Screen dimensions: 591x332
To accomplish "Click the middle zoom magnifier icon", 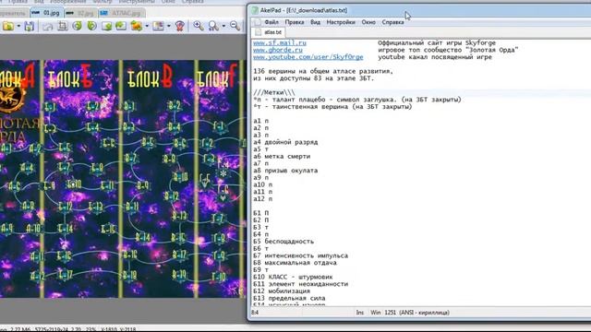I will click(x=213, y=26).
